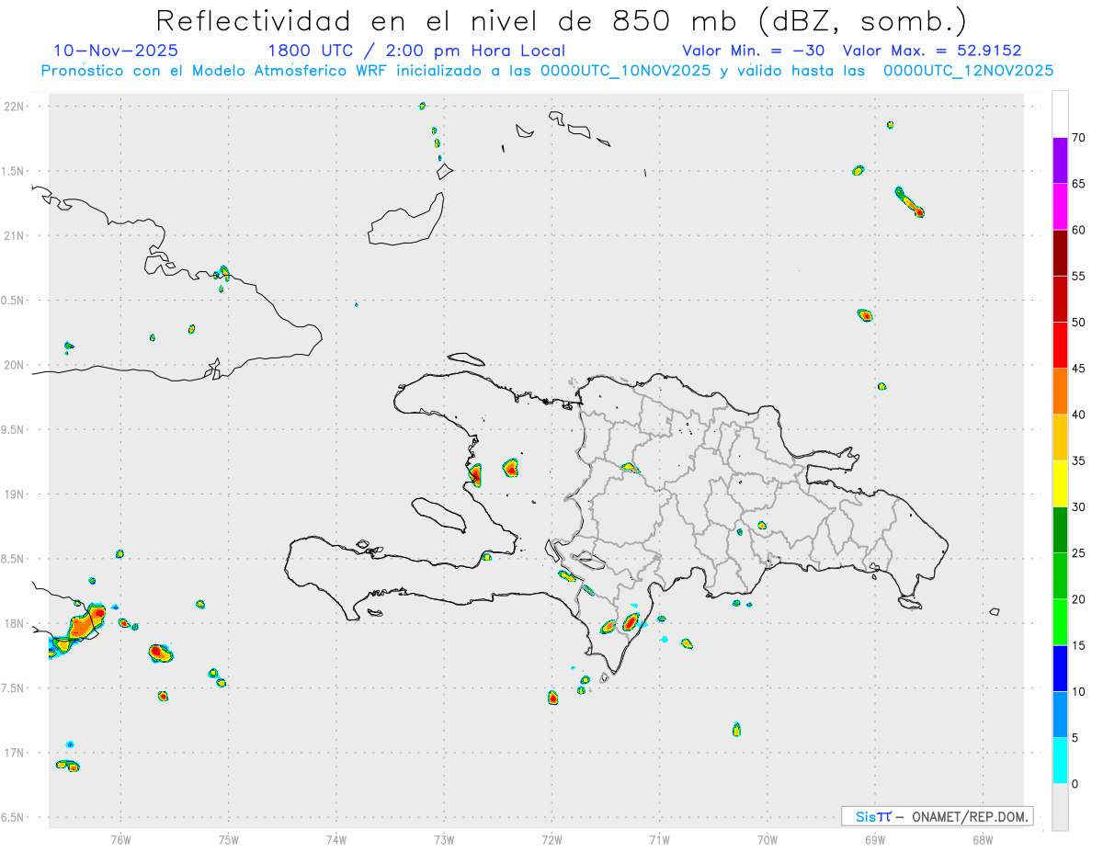Click the dark blue 10–15 dBZ colorbar segment

tap(1060, 668)
